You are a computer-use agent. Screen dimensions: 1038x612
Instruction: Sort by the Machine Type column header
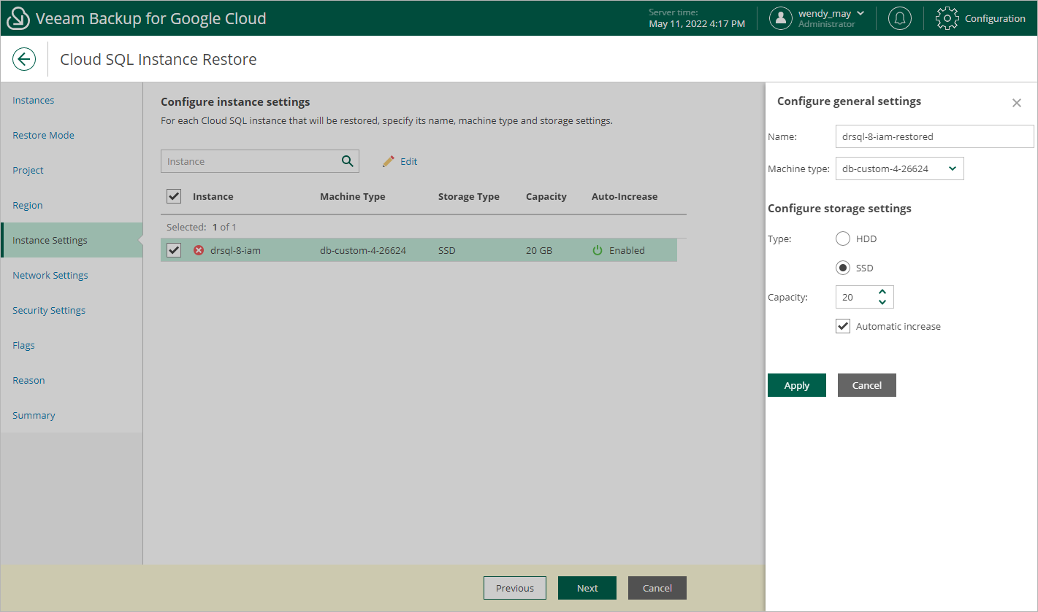click(x=353, y=196)
